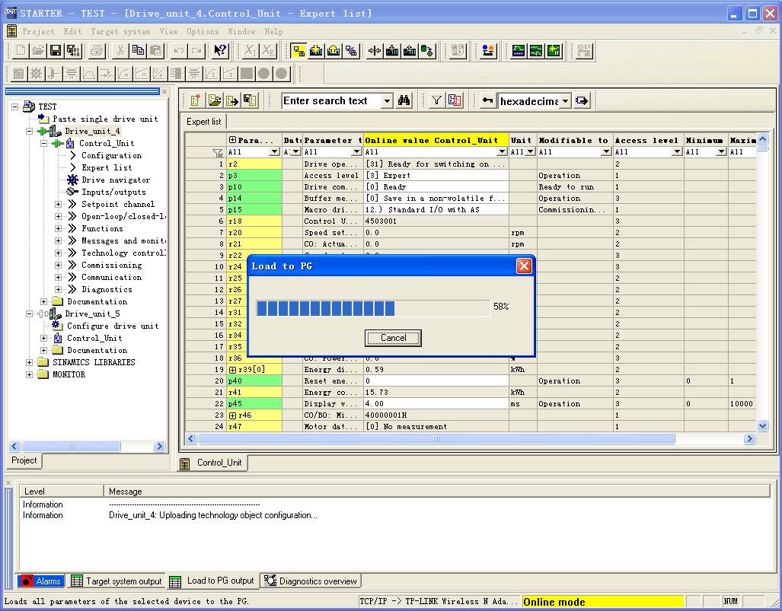This screenshot has width=782, height=611.
Task: Click arrow button right of hexadecimal dropdown
Action: [x=583, y=100]
